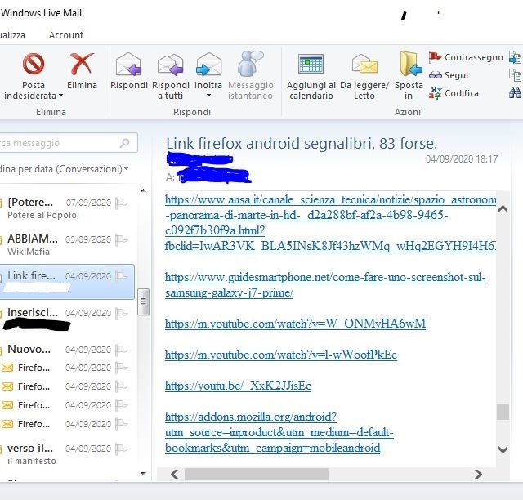Click message list scrollbar thumb
Viewport: 523px width, 500px height.
[x=144, y=301]
